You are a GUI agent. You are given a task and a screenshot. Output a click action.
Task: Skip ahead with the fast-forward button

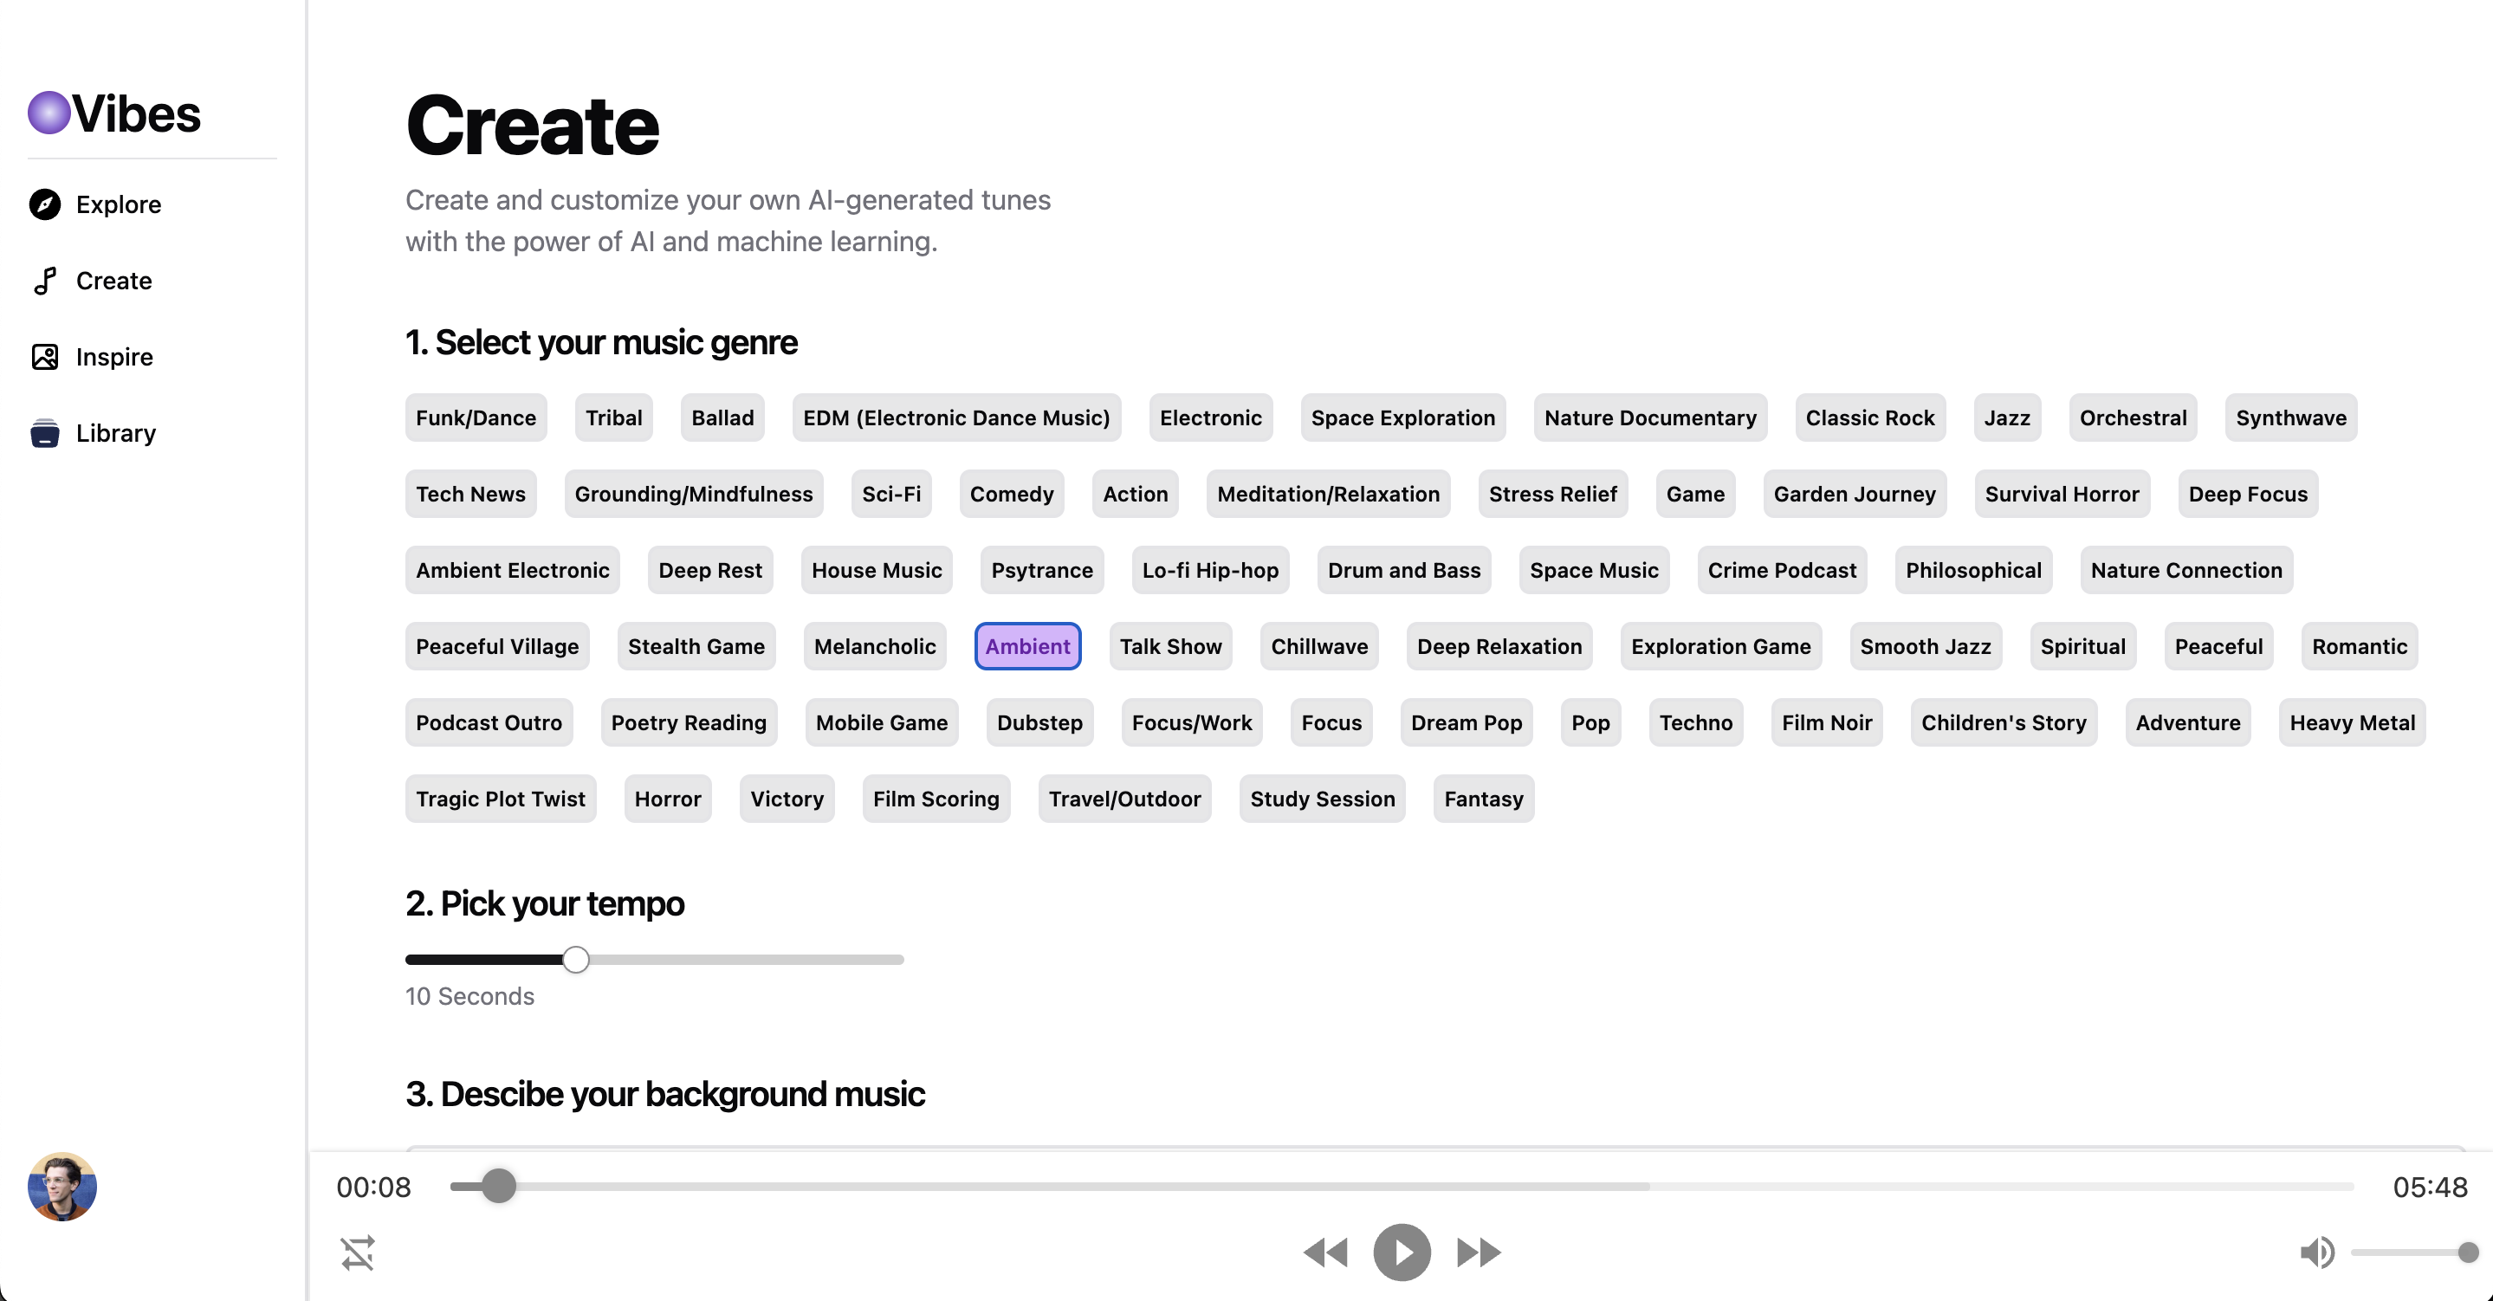point(1478,1252)
